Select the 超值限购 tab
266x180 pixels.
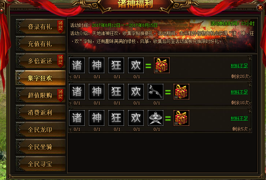[x=40, y=95]
